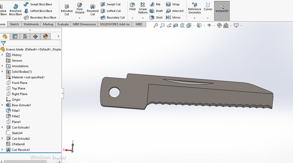This screenshot has height=163, width=293.
Task: Click Zoom to Area icon
Action: 163,25
